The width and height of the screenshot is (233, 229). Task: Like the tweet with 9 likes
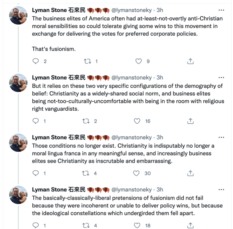click(138, 61)
